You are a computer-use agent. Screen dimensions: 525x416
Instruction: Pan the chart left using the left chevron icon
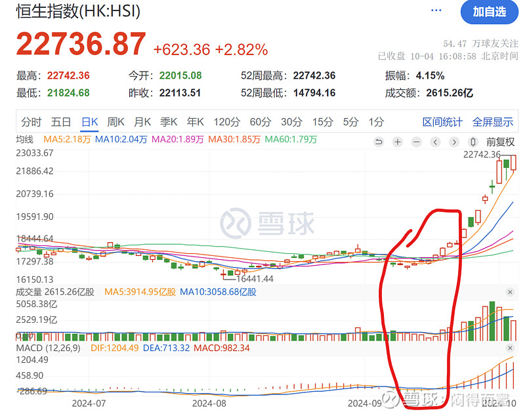435,141
